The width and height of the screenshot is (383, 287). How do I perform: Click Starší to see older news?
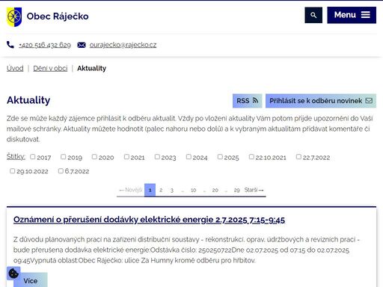(x=254, y=190)
